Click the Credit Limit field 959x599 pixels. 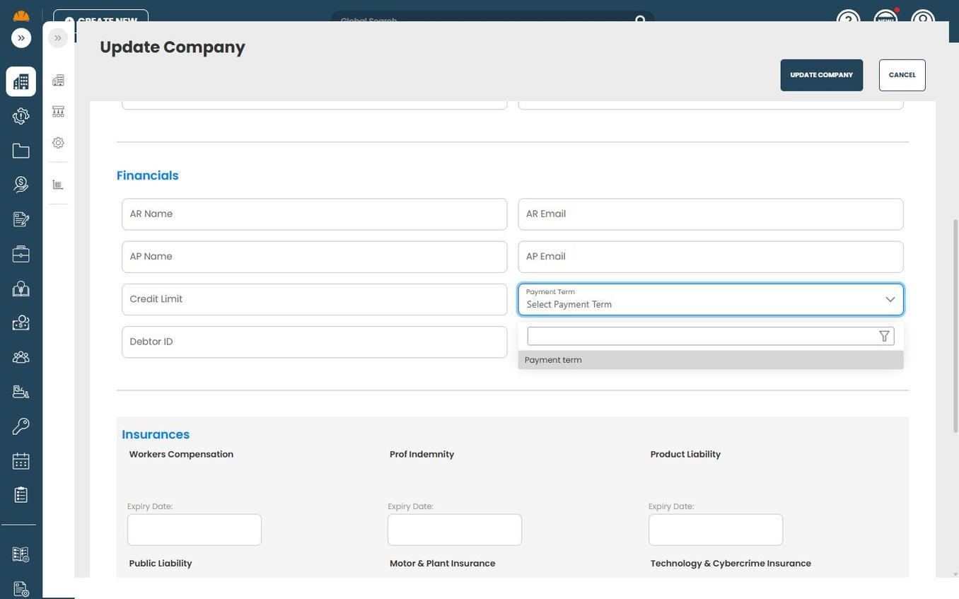[x=314, y=299]
